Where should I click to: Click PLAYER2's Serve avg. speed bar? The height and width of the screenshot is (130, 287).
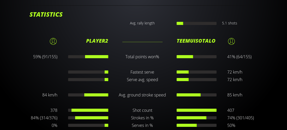(88, 80)
